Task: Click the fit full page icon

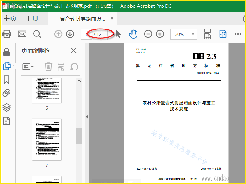Action: [x=223, y=34]
